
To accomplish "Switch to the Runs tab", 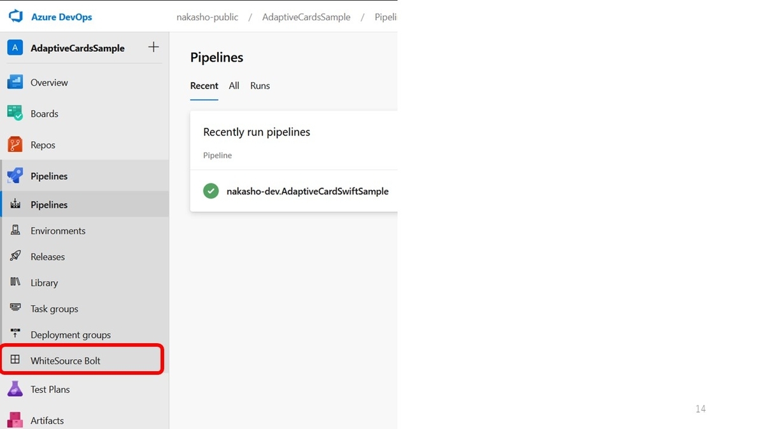I will (x=260, y=86).
